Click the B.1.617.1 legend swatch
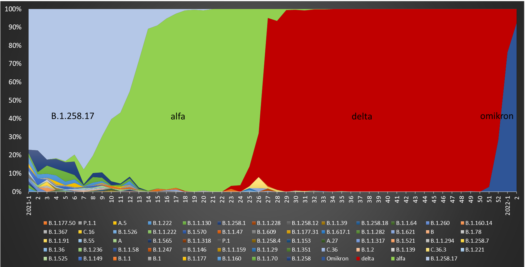Screen dimensions: 525x267 click(x=323, y=232)
